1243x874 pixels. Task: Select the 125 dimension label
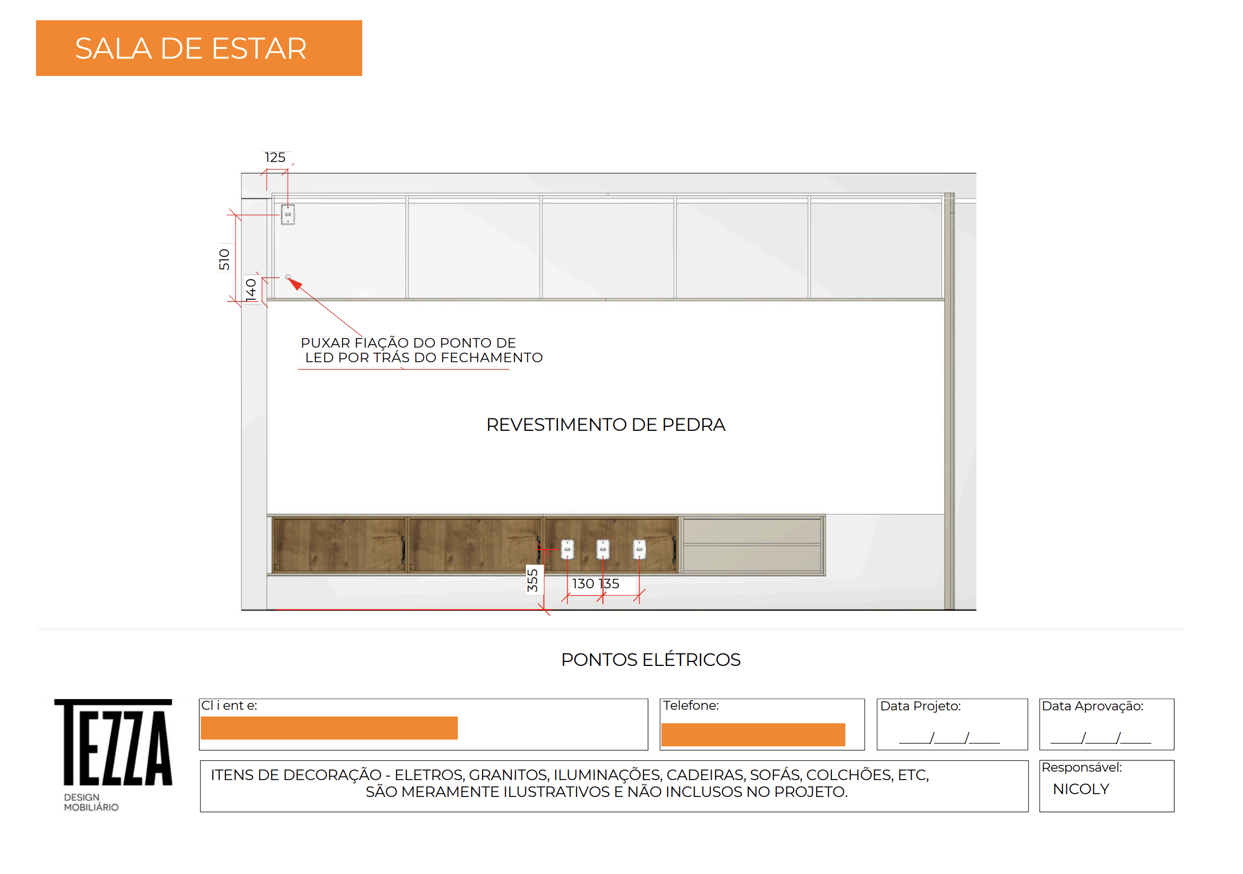[275, 157]
